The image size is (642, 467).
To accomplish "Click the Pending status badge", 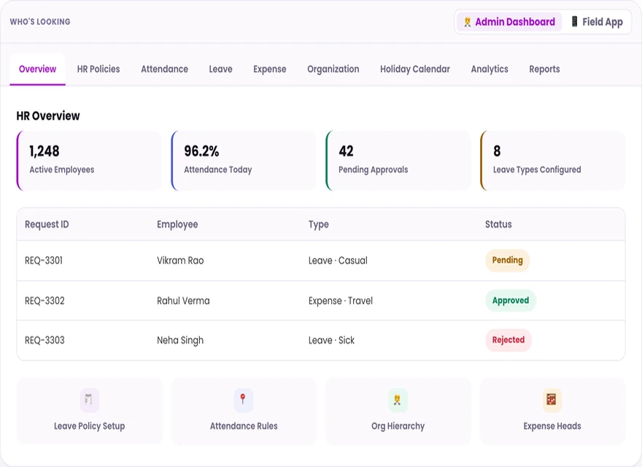I will pos(507,260).
